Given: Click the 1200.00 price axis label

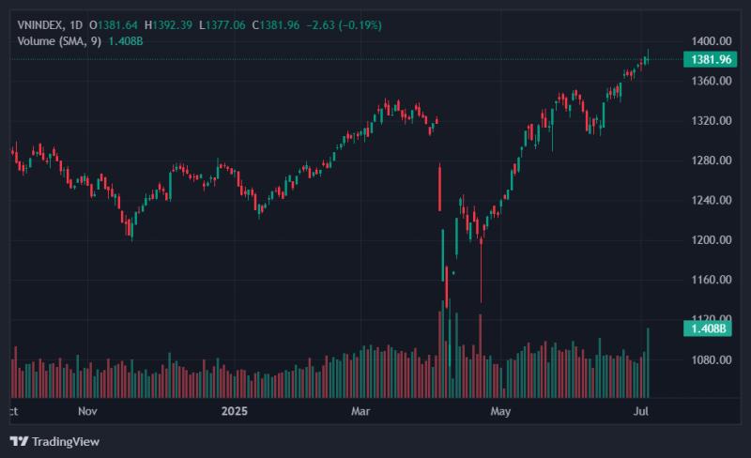Looking at the screenshot, I should pos(712,240).
